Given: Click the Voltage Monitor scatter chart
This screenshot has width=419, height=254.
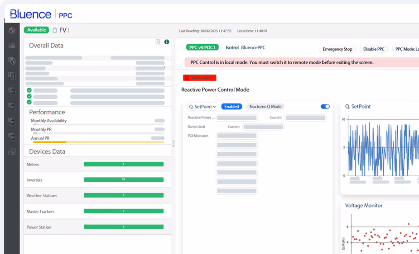Looking at the screenshot, I should (x=384, y=233).
